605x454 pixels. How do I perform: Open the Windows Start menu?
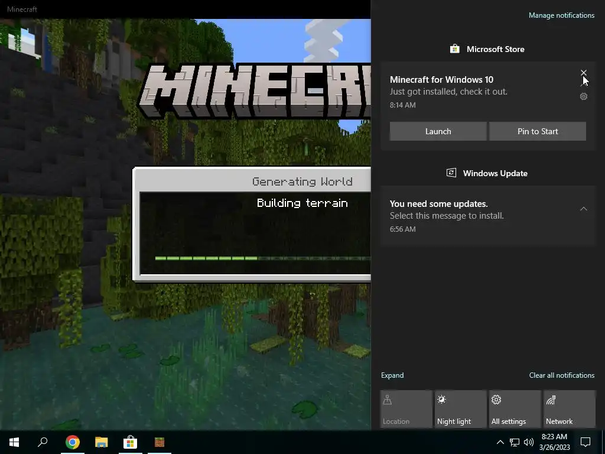(14, 442)
